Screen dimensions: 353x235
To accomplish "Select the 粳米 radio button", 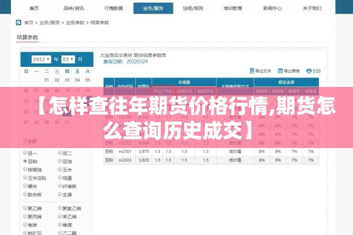I will coord(25,186).
